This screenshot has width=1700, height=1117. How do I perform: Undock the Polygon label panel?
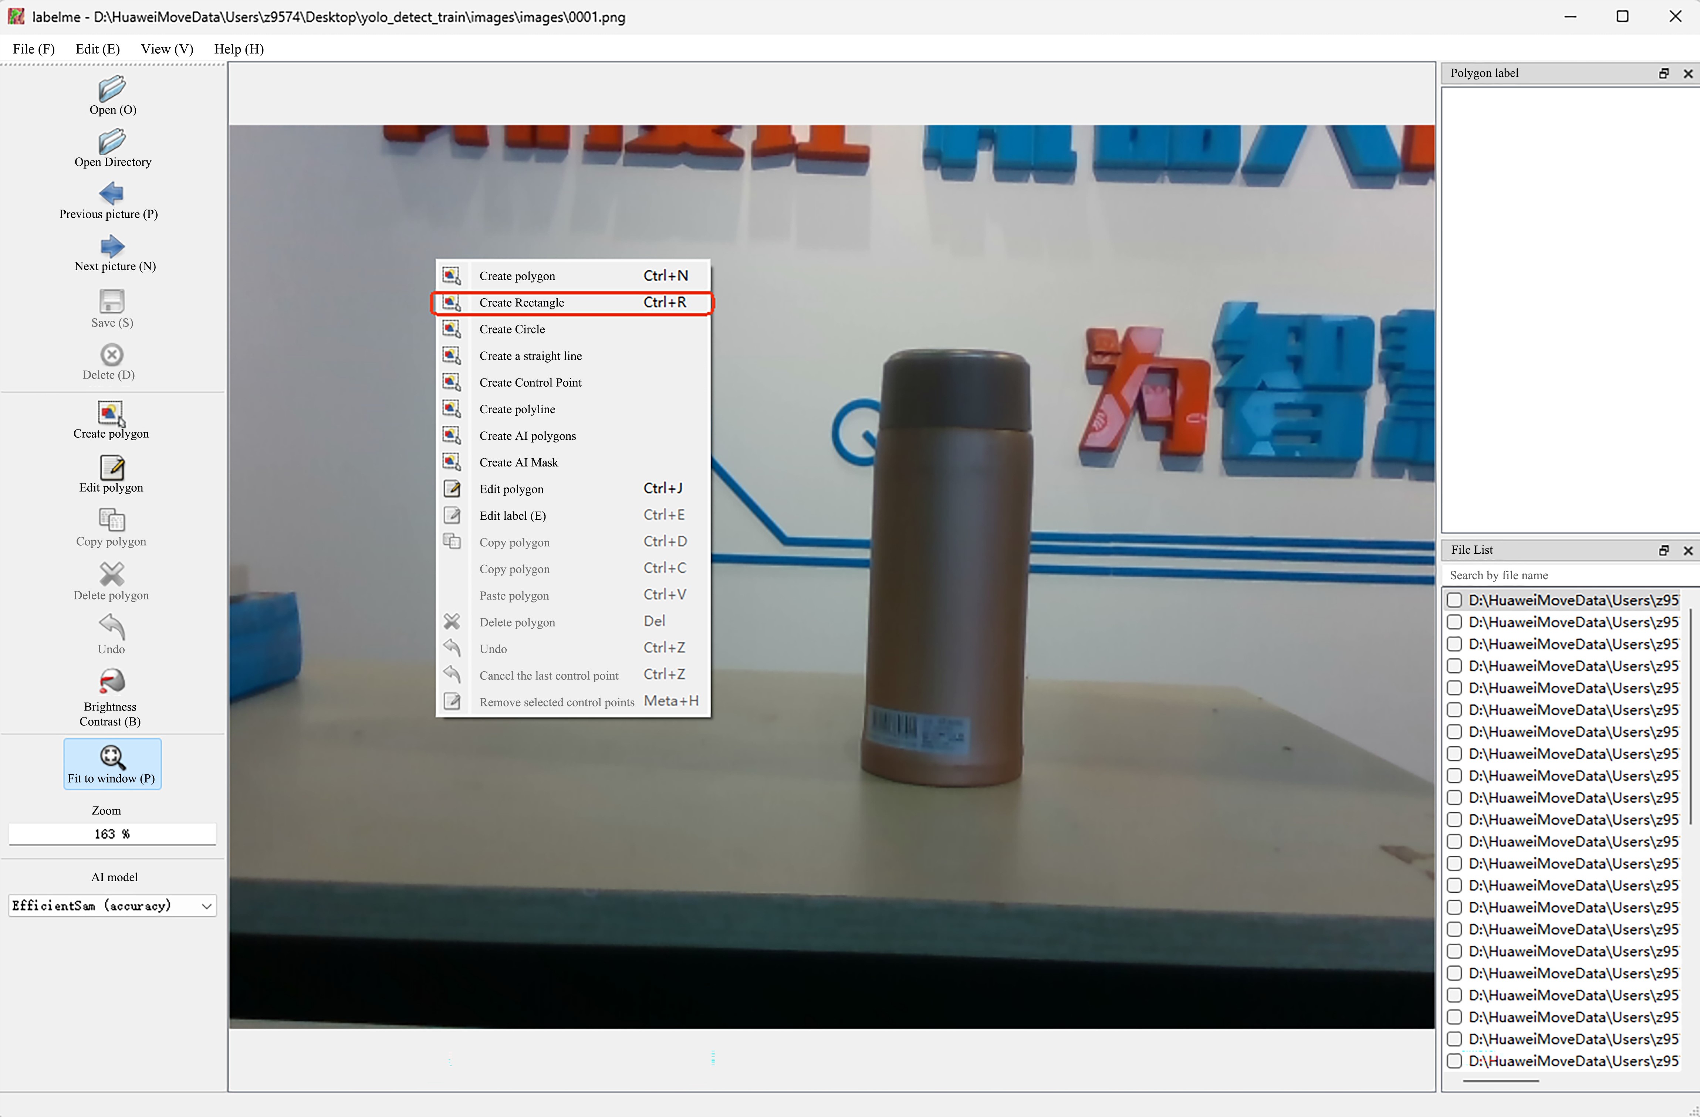point(1663,73)
